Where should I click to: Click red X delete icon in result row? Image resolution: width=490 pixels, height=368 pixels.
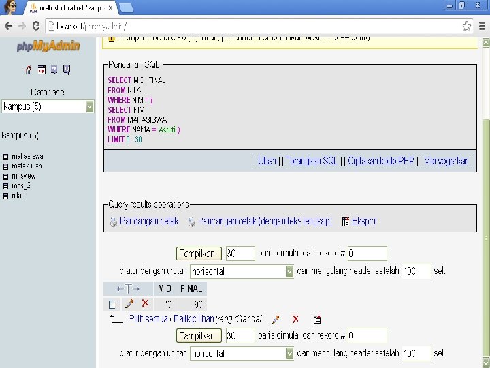145,303
